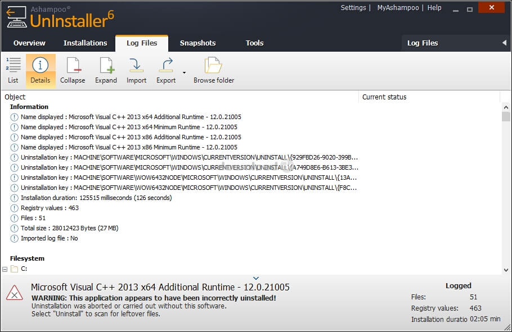Switch to List view
Image resolution: width=512 pixels, height=332 pixels.
[x=13, y=70]
